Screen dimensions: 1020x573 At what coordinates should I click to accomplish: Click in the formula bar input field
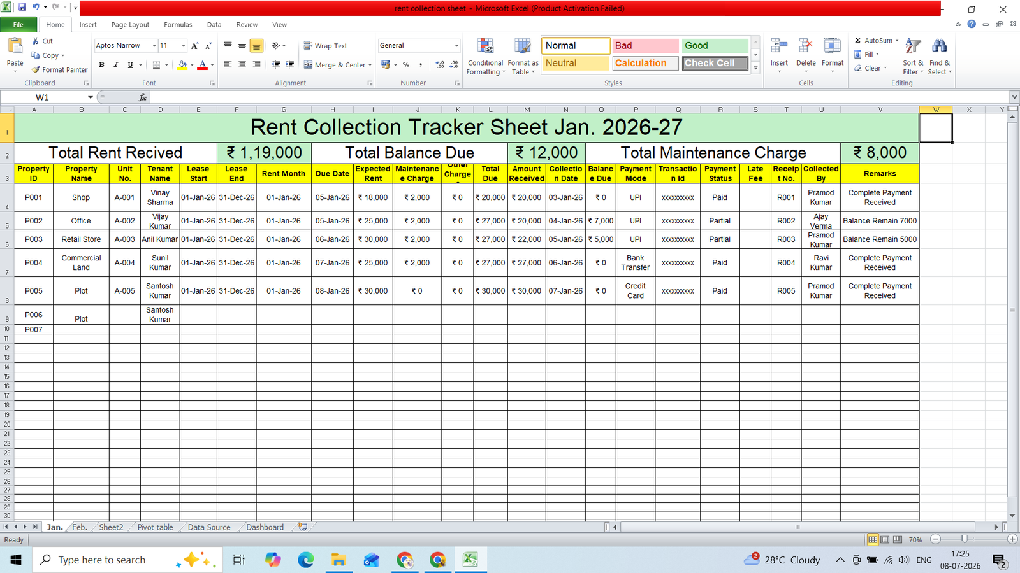[579, 97]
